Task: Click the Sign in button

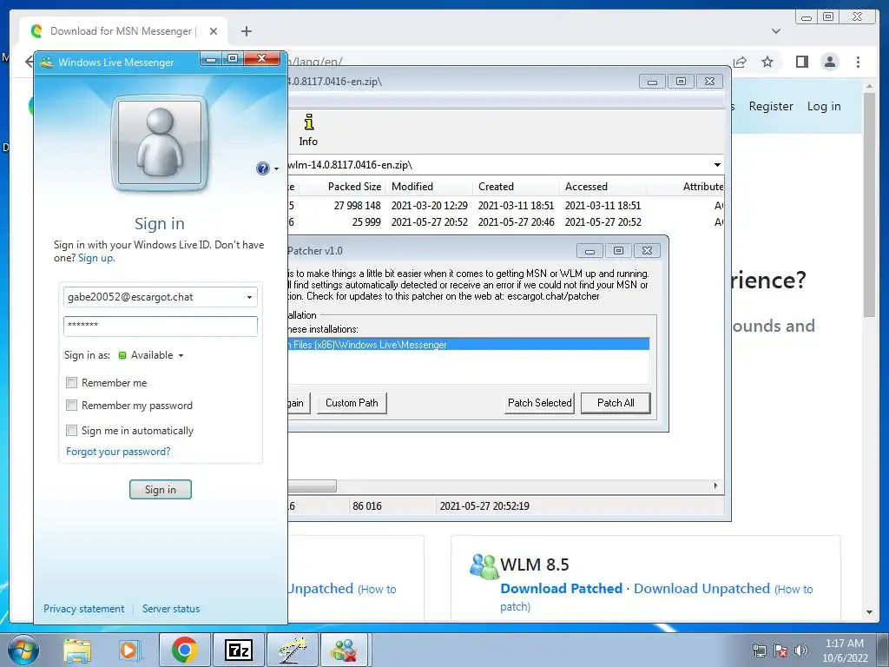Action: click(161, 490)
